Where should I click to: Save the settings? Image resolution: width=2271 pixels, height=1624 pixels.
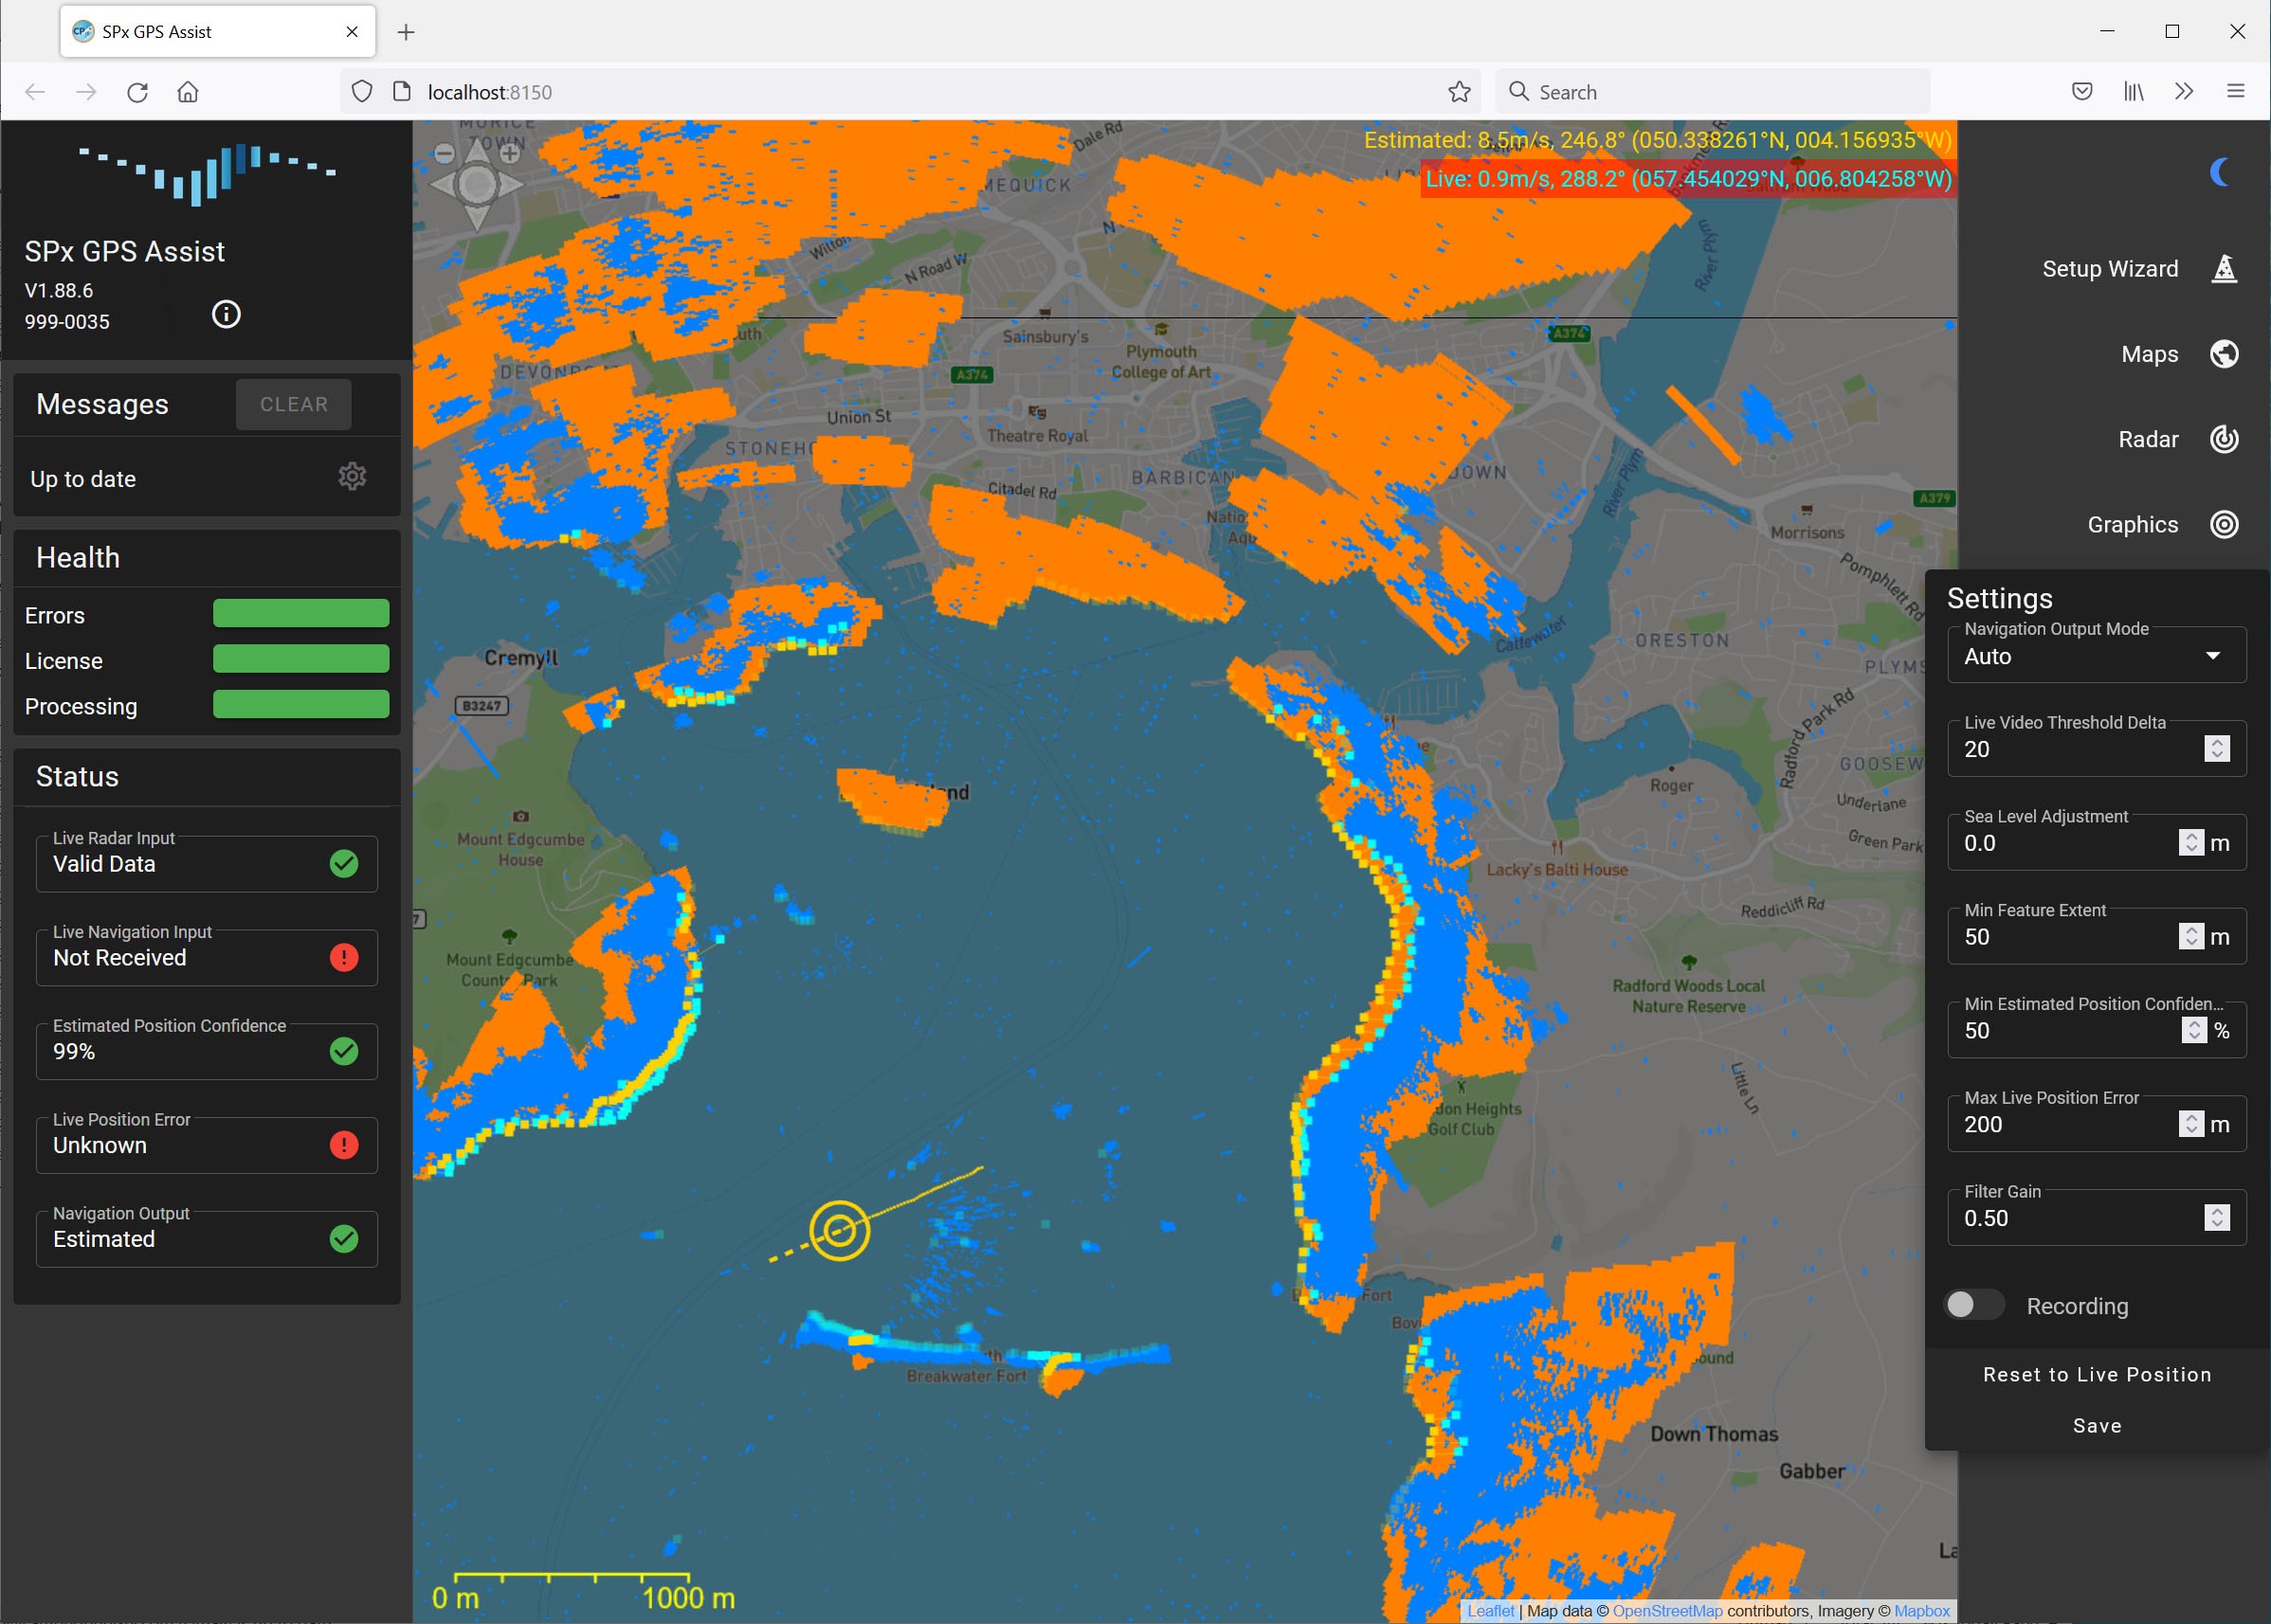[2096, 1425]
